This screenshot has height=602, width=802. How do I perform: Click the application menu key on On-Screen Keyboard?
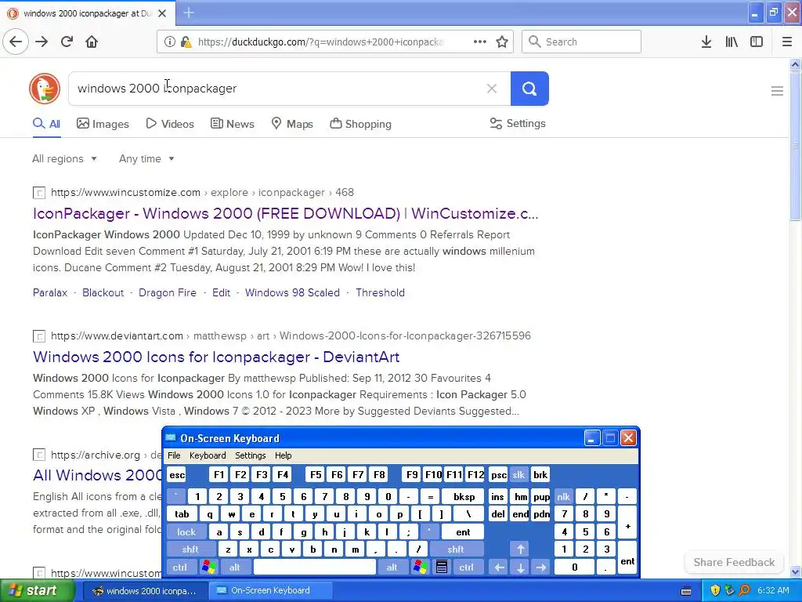pyautogui.click(x=442, y=568)
